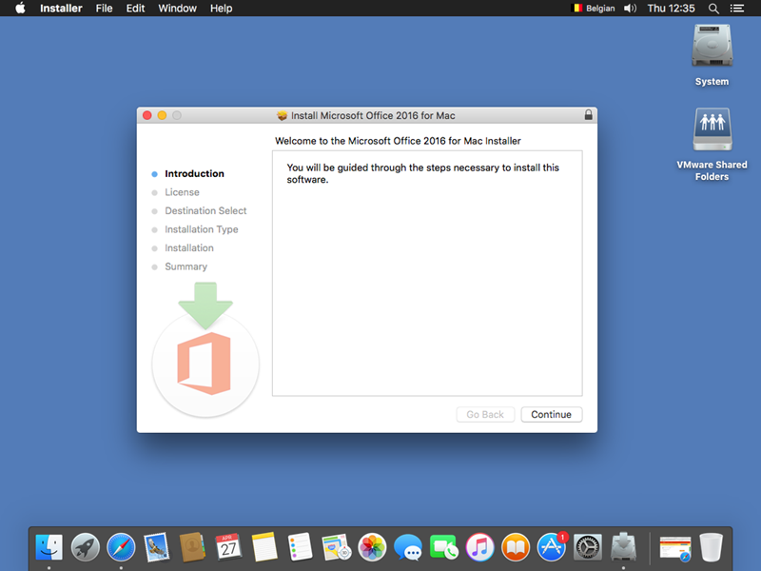Screen dimensions: 761x571
Task: Select the Destination Select step
Action: 205,210
